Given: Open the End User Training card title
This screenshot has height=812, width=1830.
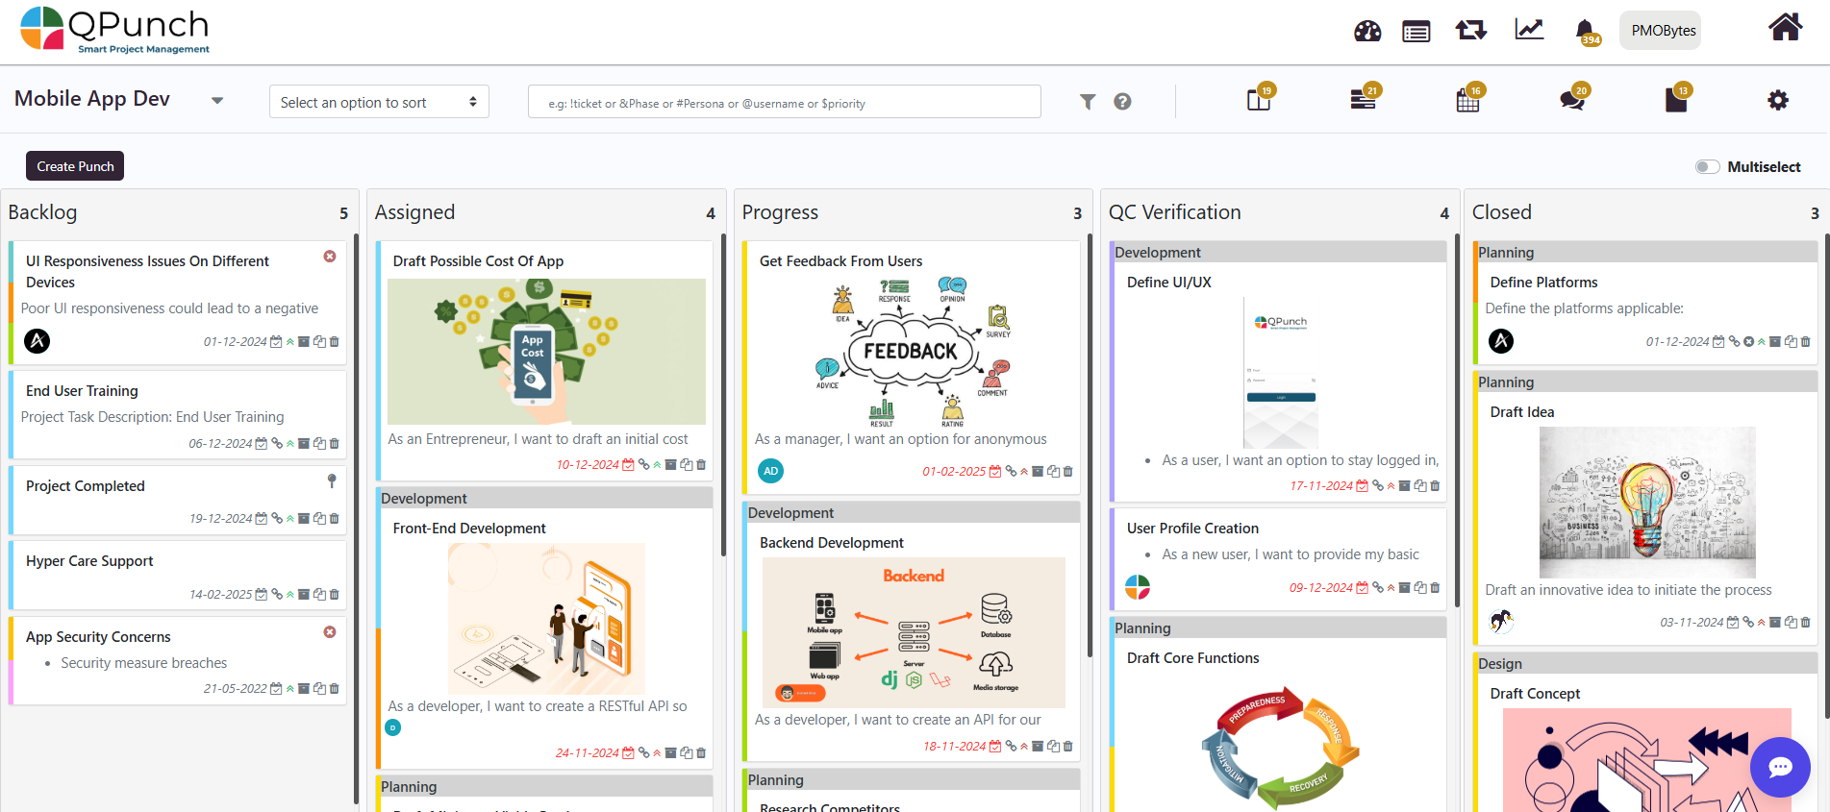Looking at the screenshot, I should [82, 391].
